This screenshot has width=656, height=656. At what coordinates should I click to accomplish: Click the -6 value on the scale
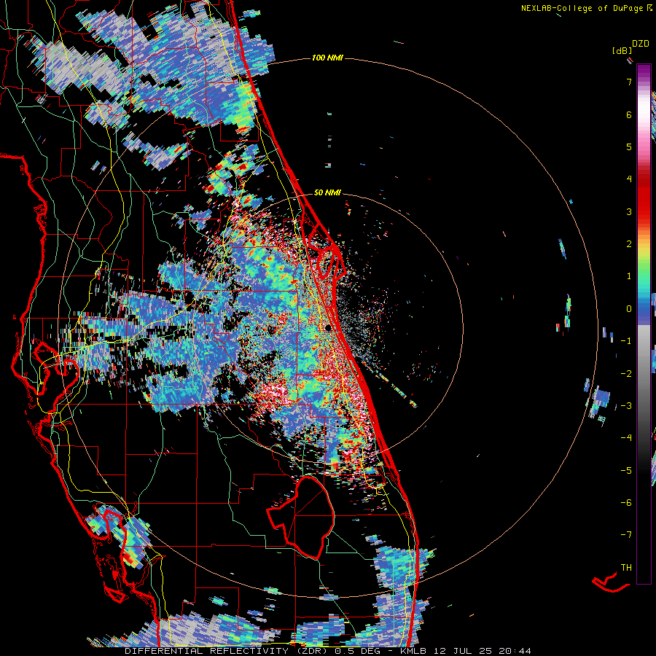click(x=626, y=503)
